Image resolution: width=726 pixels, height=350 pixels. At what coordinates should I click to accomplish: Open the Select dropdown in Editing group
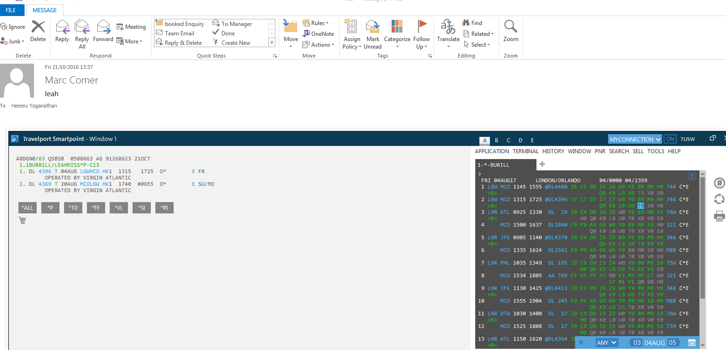pos(477,45)
